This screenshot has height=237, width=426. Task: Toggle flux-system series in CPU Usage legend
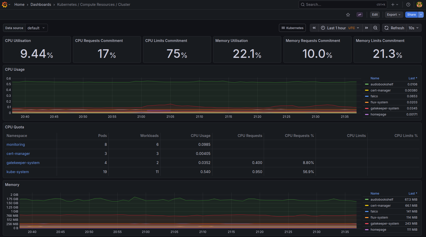379,102
